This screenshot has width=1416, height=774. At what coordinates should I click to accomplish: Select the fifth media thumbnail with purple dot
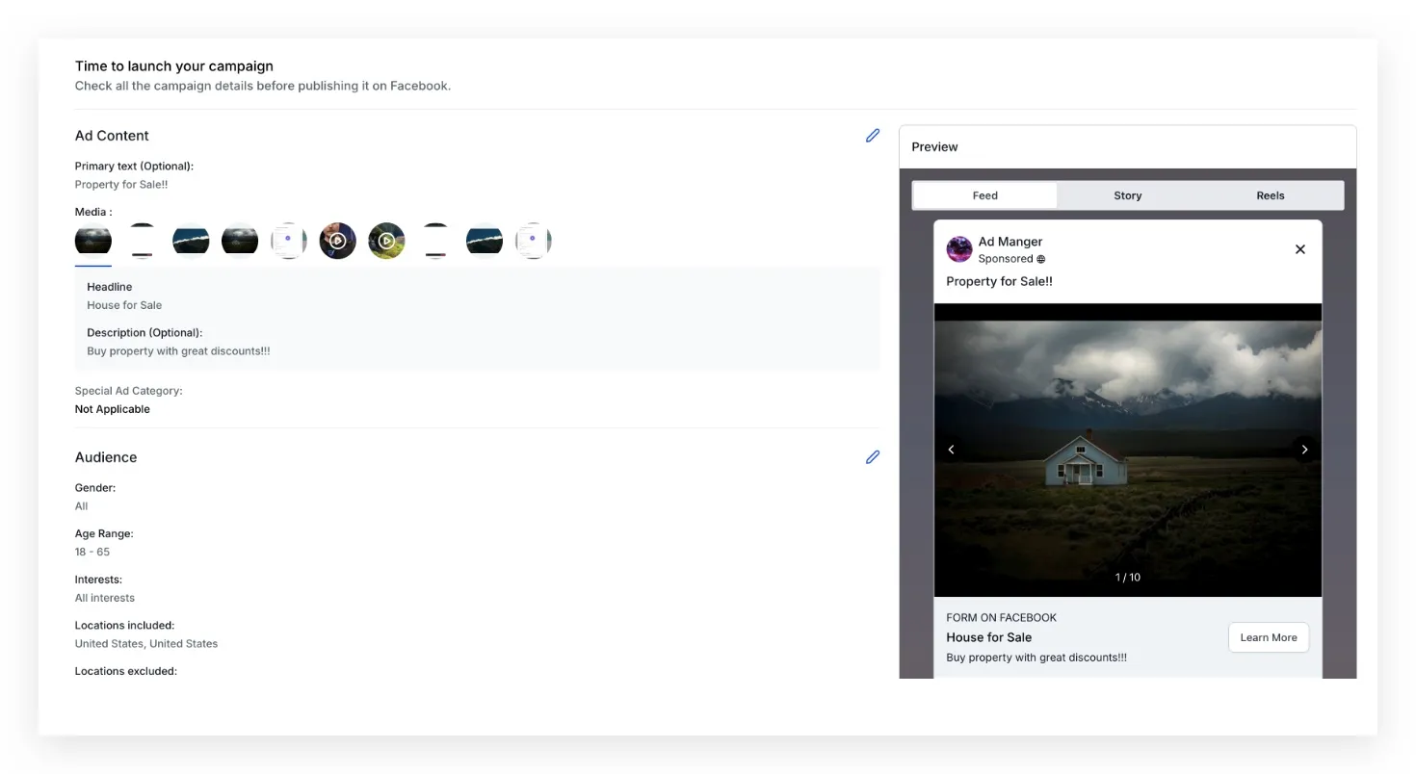(288, 241)
